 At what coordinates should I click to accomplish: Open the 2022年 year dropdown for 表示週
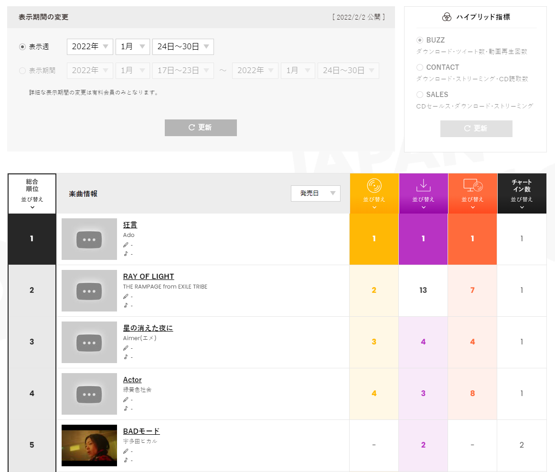(x=90, y=47)
